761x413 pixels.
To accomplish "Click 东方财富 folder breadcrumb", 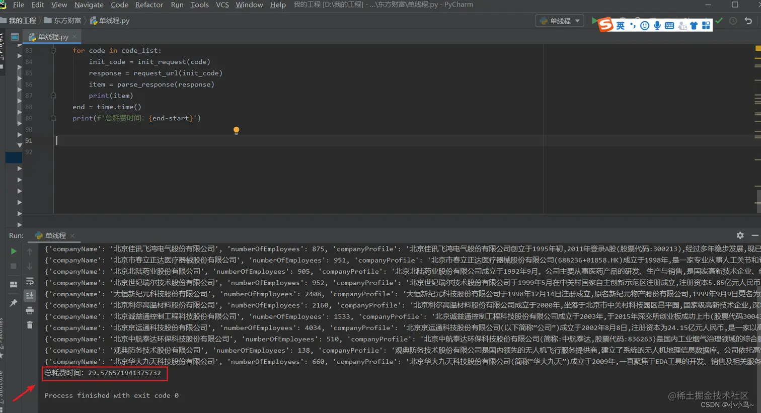I will point(63,21).
